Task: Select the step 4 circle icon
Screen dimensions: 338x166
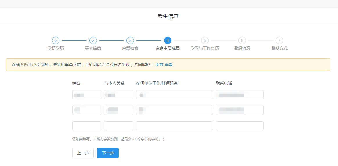Action: click(x=167, y=40)
